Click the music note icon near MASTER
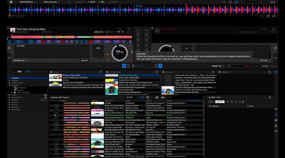This screenshot has height=158, width=285. (x=243, y=102)
